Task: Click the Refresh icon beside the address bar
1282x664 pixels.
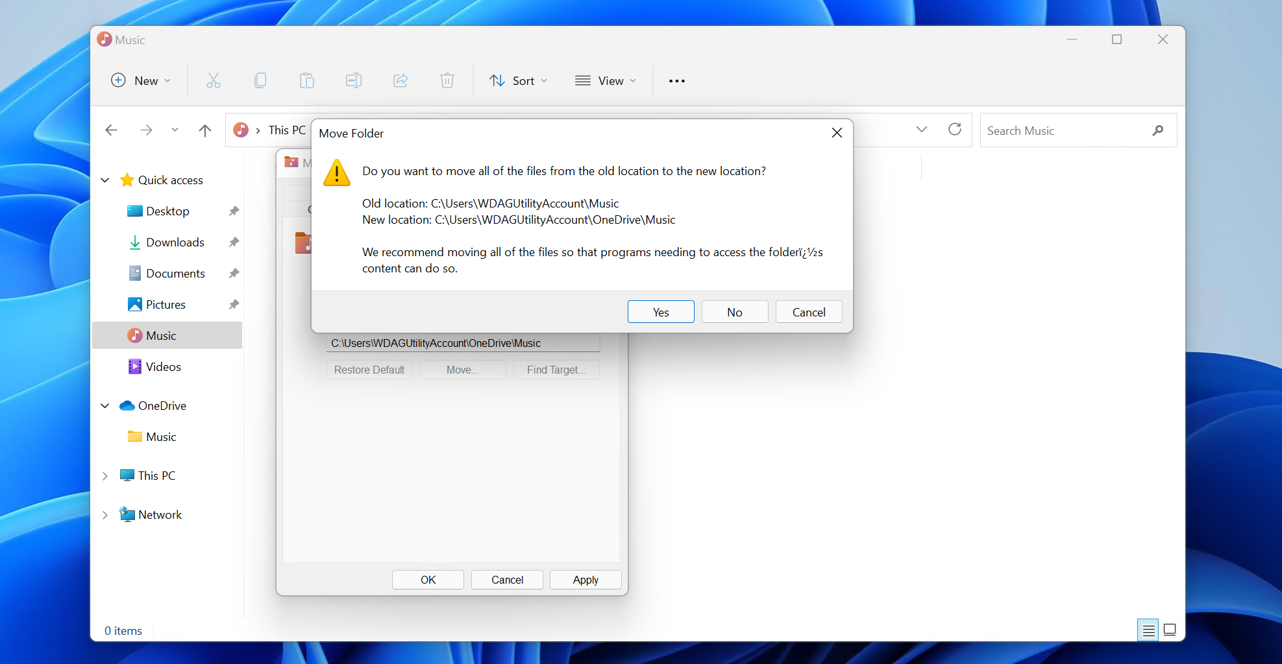Action: click(954, 130)
